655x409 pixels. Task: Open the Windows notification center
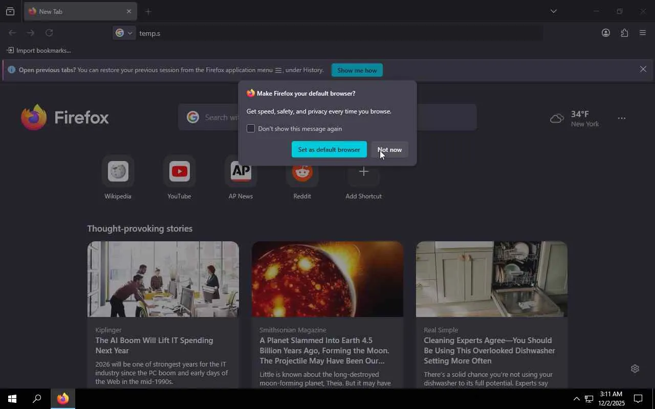[x=638, y=399]
